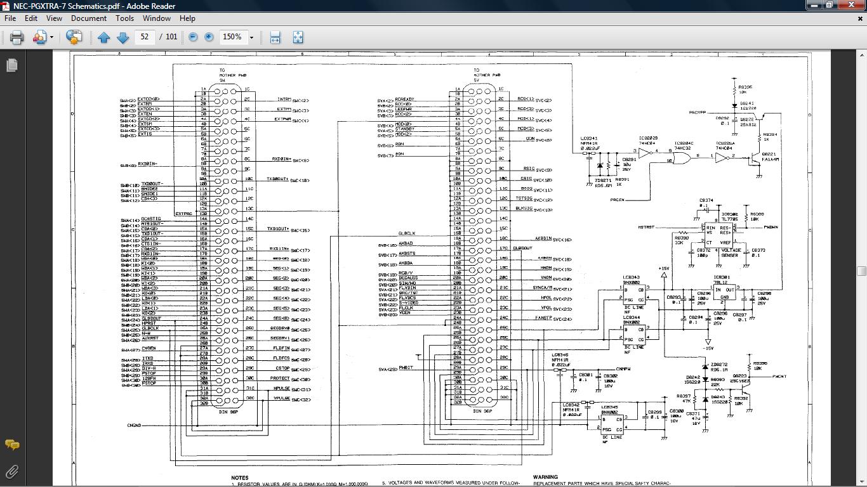The height and width of the screenshot is (487, 867).
Task: Select the fit full page icon
Action: click(298, 37)
